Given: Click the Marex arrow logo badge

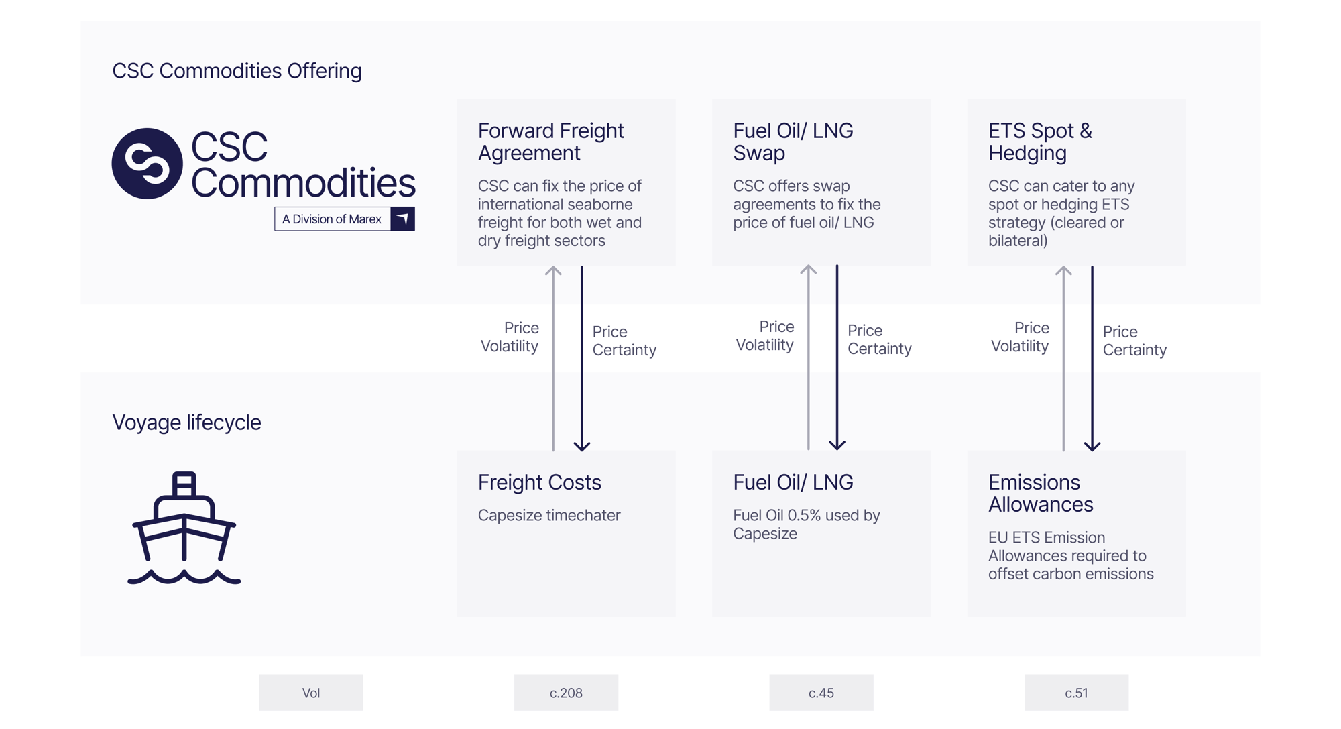Looking at the screenshot, I should click(402, 219).
